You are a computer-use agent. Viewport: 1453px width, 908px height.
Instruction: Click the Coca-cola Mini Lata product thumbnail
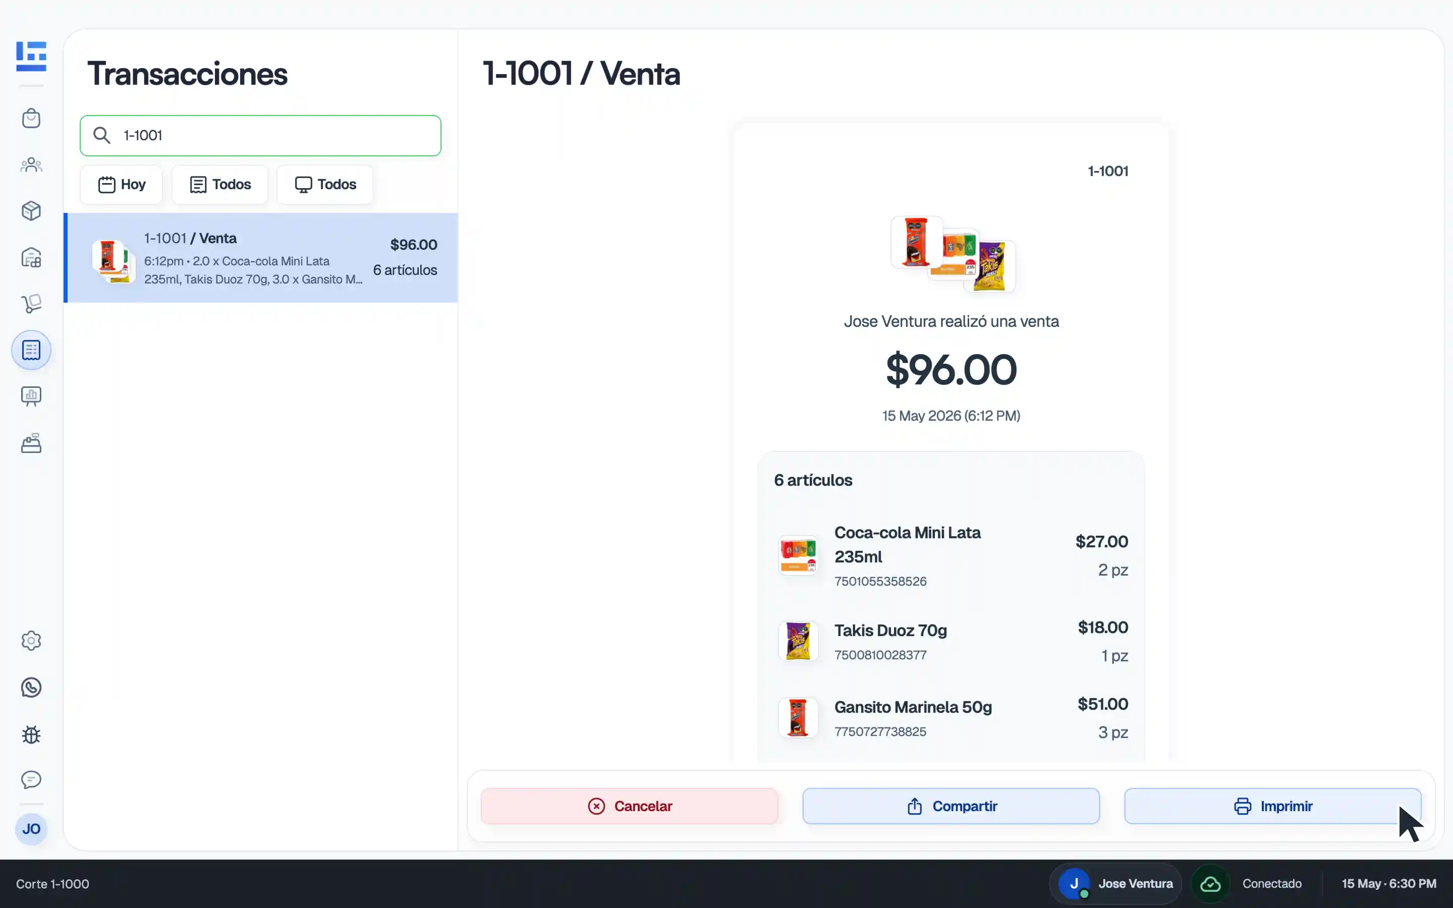[798, 555]
